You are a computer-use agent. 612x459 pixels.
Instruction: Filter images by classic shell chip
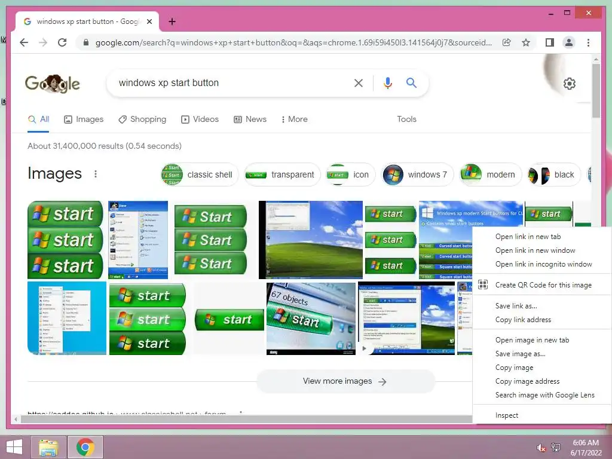point(199,175)
